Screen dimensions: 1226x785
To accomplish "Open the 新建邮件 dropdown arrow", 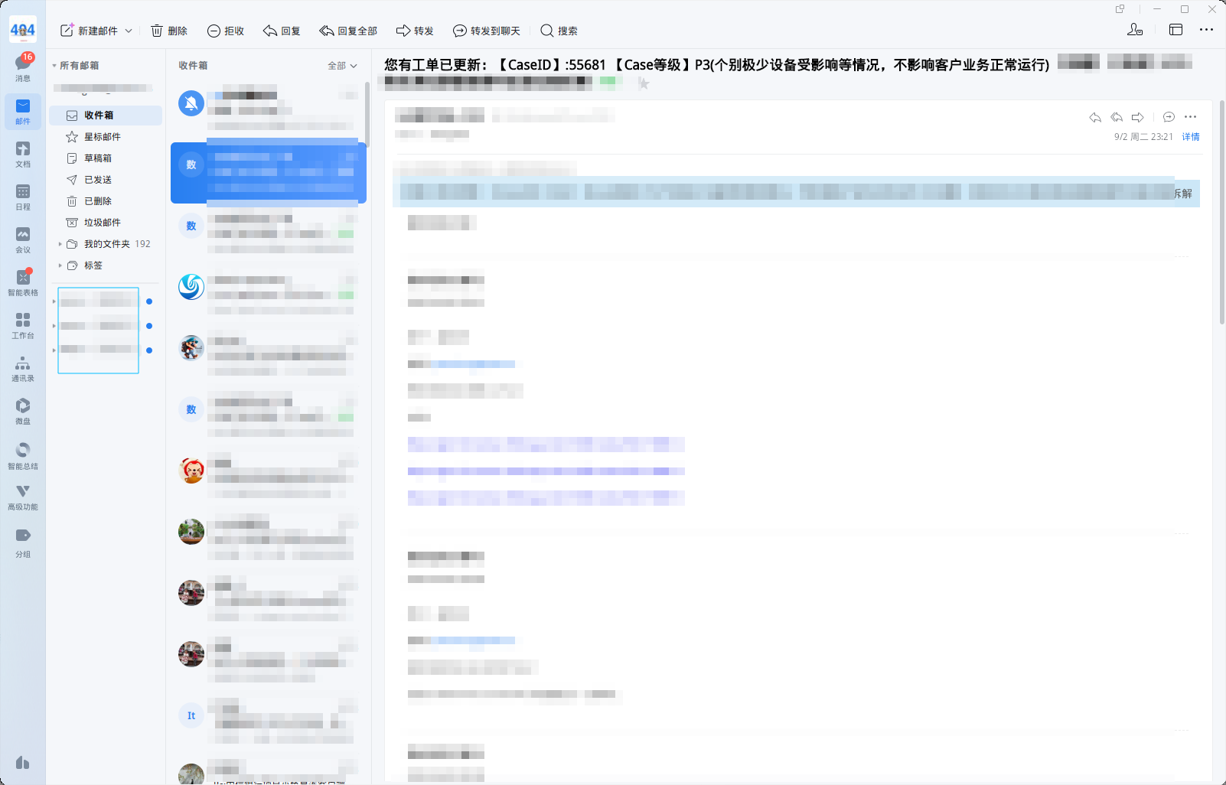I will [x=129, y=31].
